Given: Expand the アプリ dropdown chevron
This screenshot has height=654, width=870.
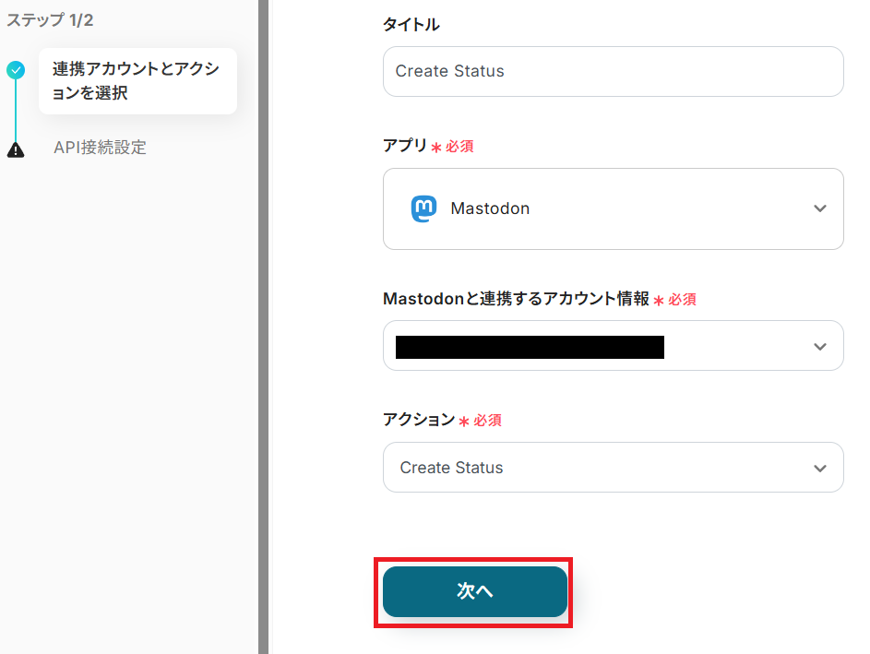Looking at the screenshot, I should pos(819,208).
